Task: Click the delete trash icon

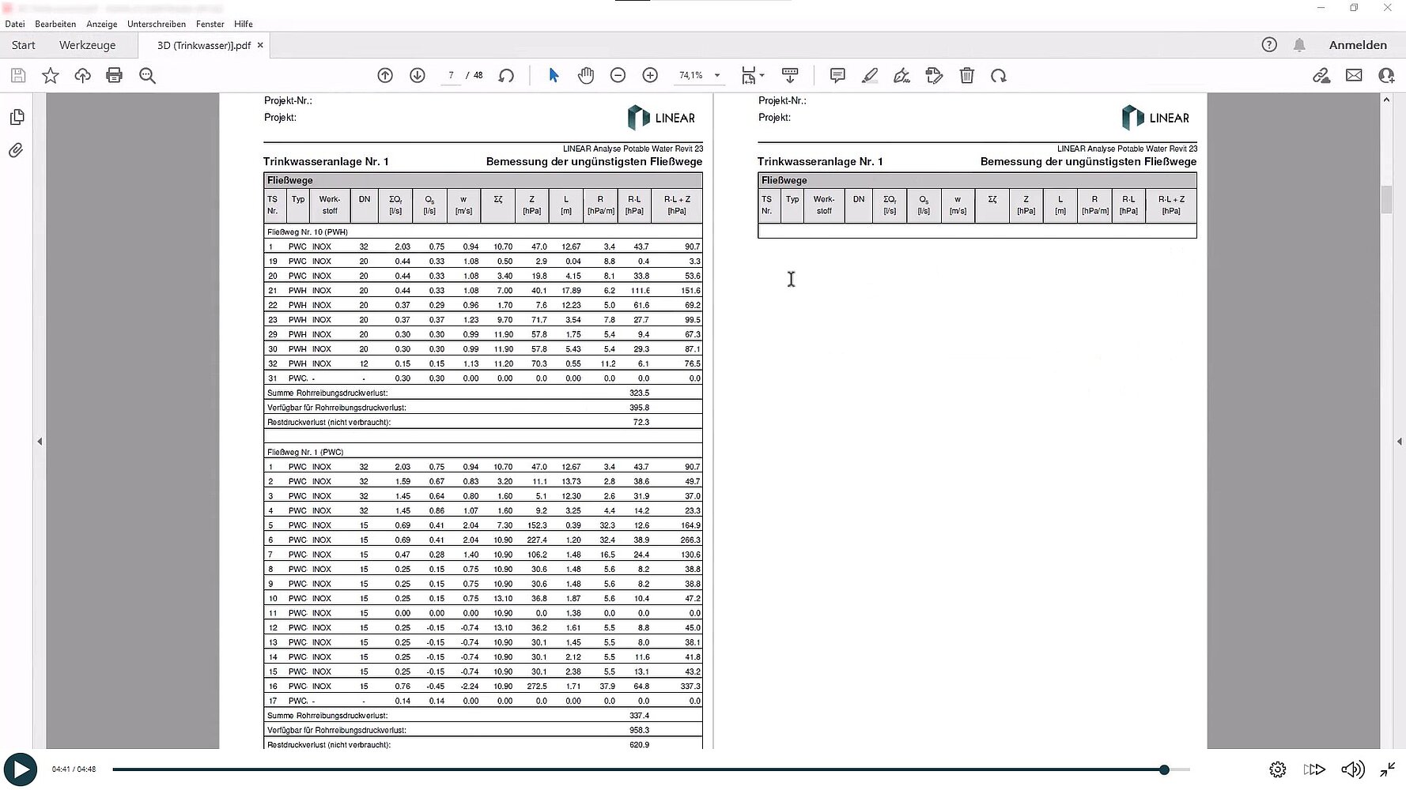Action: coord(967,76)
